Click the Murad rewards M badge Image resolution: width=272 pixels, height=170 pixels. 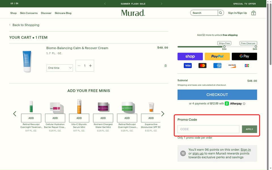tap(183, 153)
